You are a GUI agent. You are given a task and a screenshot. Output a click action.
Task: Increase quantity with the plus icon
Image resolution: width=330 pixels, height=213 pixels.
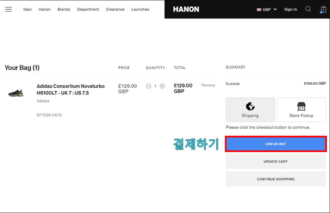(x=162, y=86)
